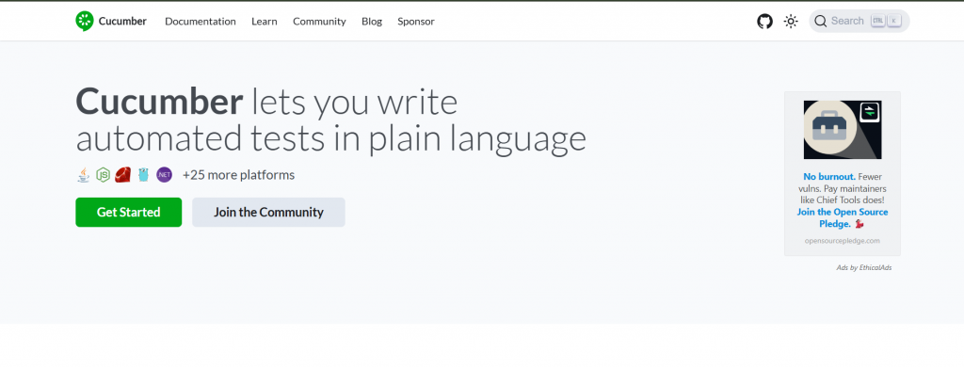Click the Cucumber logo icon
Screen dimensions: 964x367
click(84, 21)
